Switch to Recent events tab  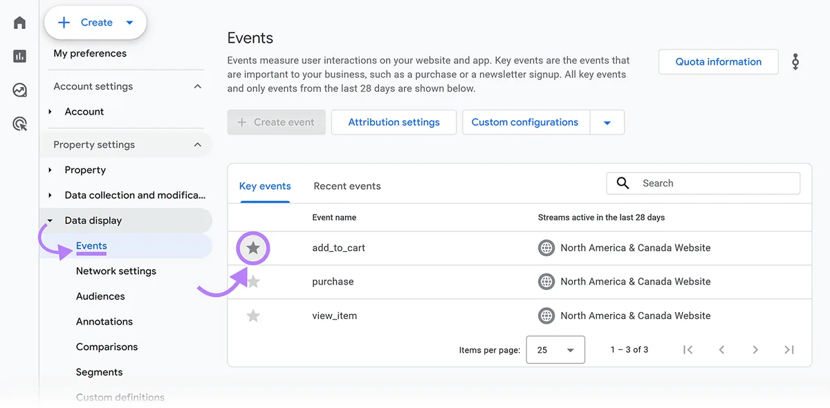[x=347, y=186]
